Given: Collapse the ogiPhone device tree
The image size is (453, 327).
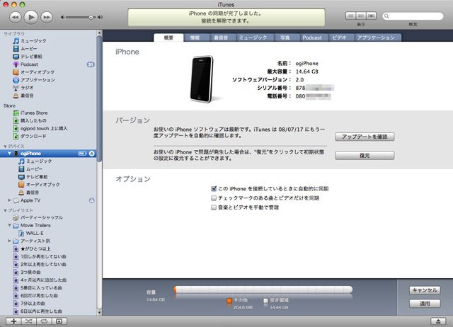Looking at the screenshot, I should tap(9, 154).
